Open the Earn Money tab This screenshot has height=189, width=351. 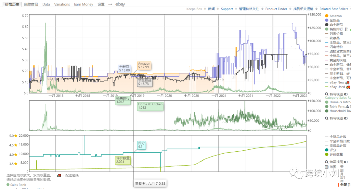[84, 4]
